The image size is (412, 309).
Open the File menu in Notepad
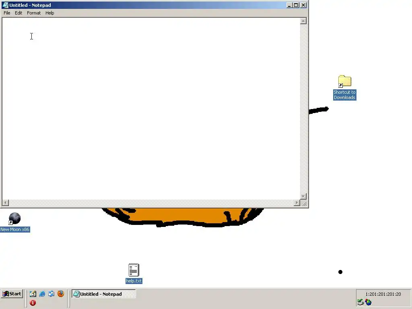pos(7,13)
